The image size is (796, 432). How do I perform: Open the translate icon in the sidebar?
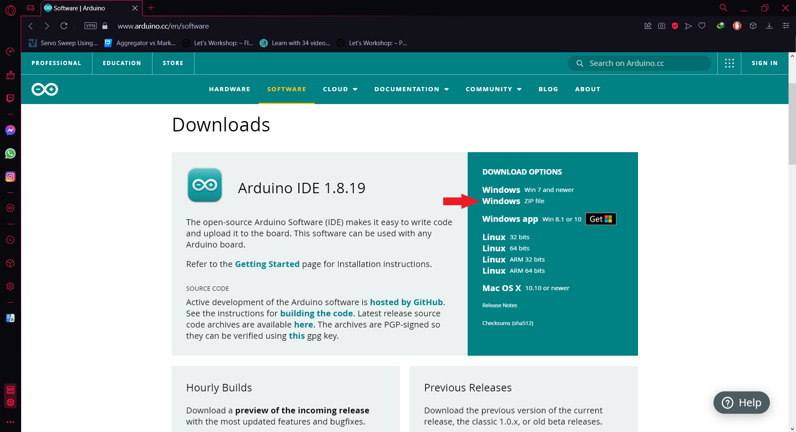10,318
